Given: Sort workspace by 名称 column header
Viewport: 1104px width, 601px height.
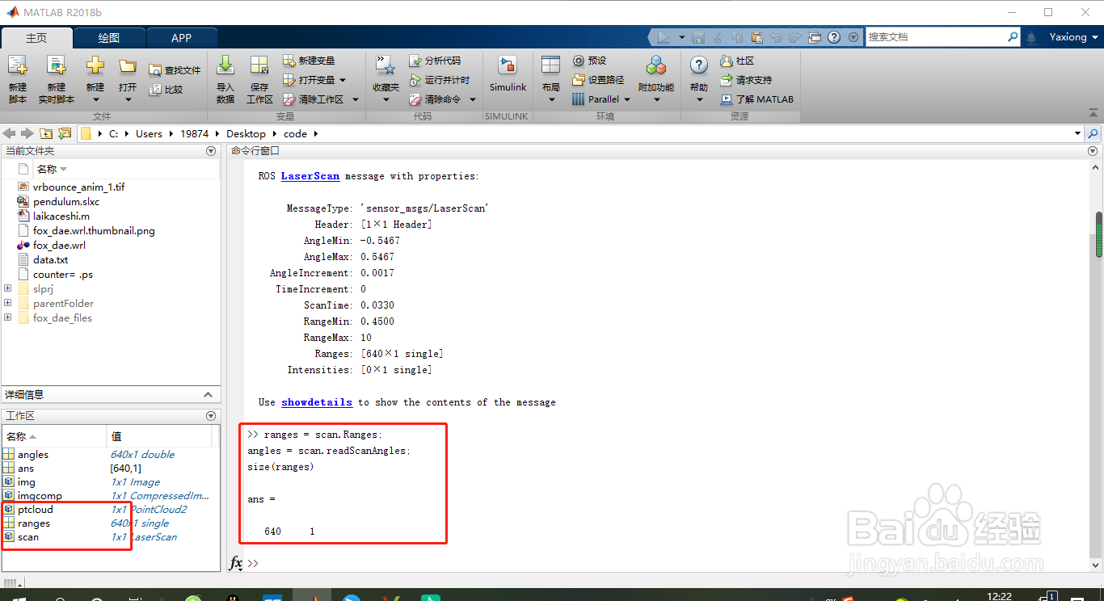Looking at the screenshot, I should (54, 436).
